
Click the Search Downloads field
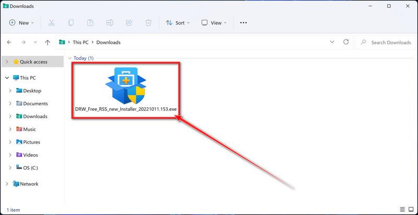[385, 42]
